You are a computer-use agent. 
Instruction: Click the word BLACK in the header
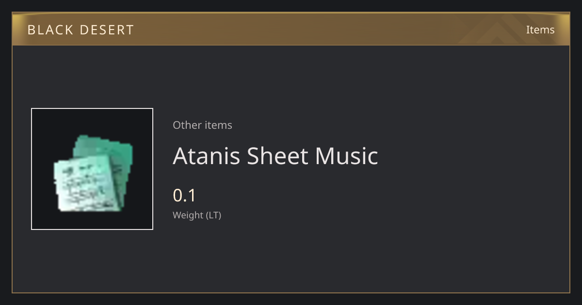coord(50,30)
